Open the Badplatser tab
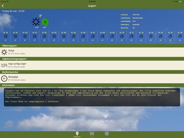This screenshot has height=138, width=184. (x=77, y=134)
